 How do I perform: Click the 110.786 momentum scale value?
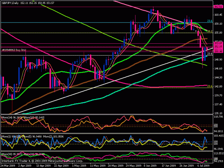(219, 117)
